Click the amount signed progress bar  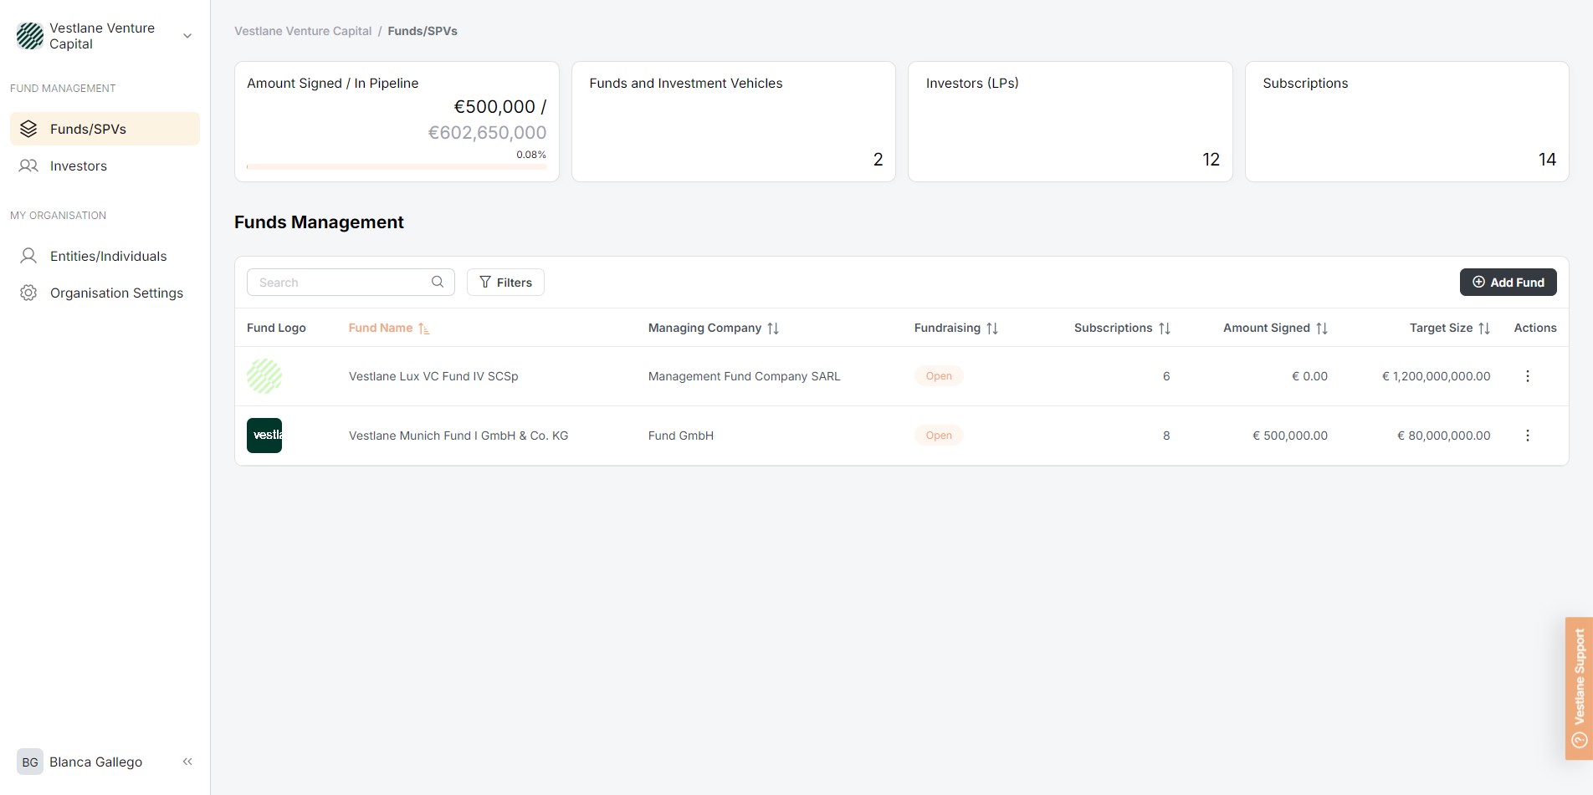coord(397,166)
